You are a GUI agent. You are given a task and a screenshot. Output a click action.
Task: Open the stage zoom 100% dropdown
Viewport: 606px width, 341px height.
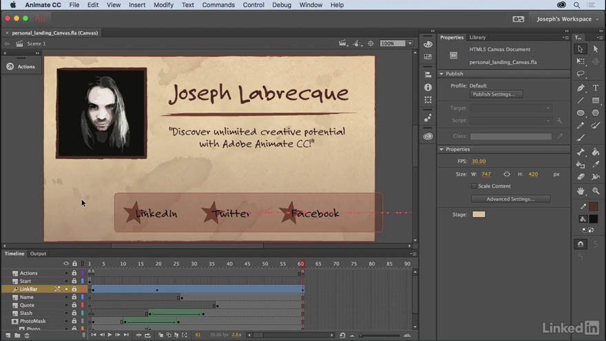pyautogui.click(x=410, y=43)
